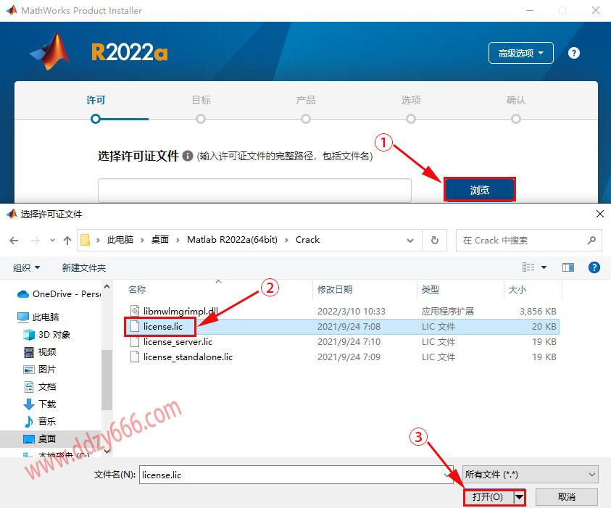The height and width of the screenshot is (508, 611).
Task: Click the chevron after 桌面 in breadcrumb
Action: pos(178,240)
